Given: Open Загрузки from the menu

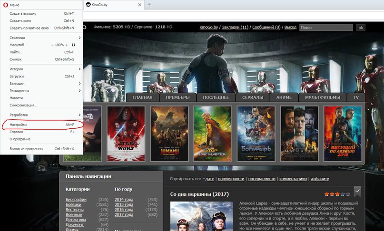Looking at the screenshot, I should point(41,77).
